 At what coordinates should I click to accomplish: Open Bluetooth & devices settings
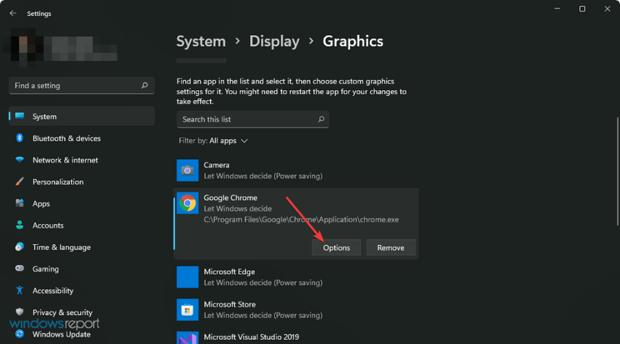pyautogui.click(x=82, y=138)
